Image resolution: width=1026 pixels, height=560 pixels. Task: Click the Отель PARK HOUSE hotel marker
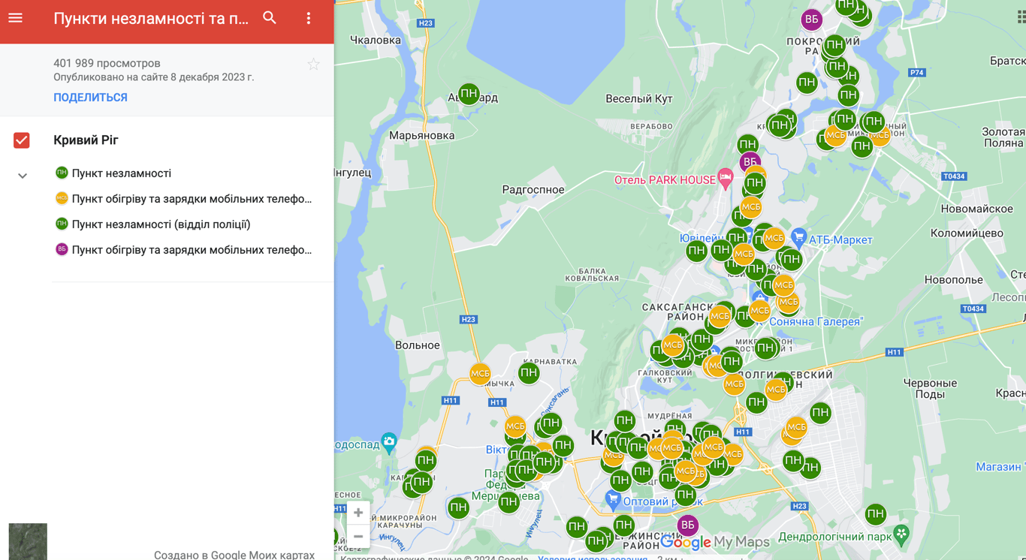(x=725, y=179)
